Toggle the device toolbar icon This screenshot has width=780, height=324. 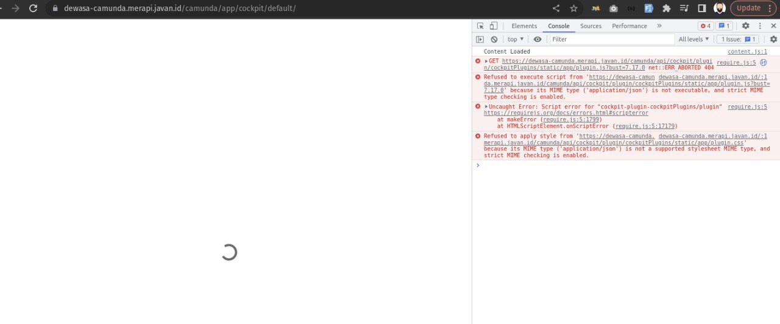[x=494, y=26]
